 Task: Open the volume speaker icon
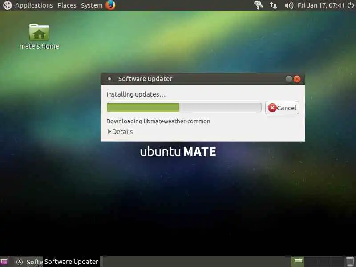(x=289, y=5)
